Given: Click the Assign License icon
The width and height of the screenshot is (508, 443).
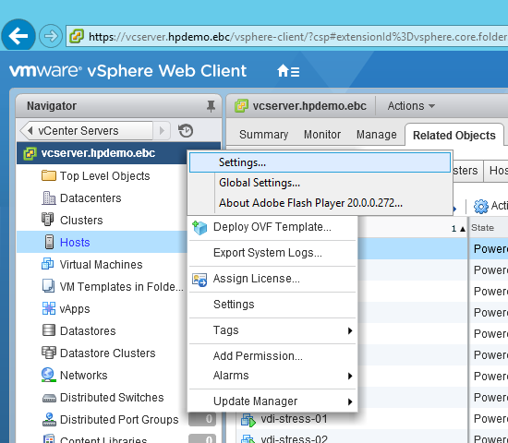Looking at the screenshot, I should tap(200, 280).
